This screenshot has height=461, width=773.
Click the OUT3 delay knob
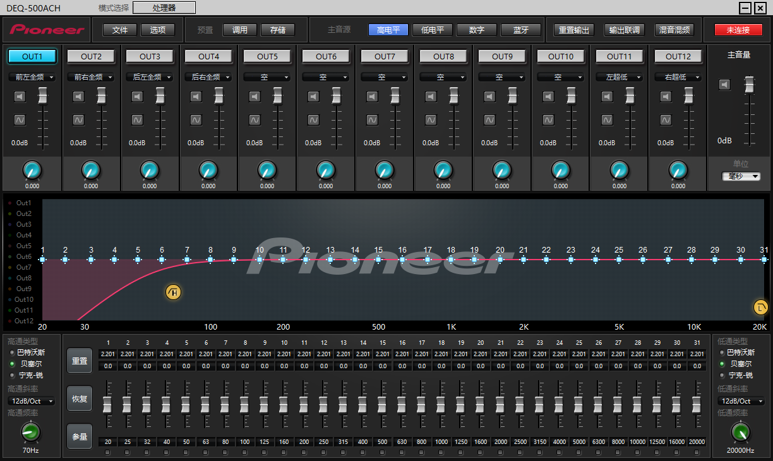pyautogui.click(x=150, y=170)
